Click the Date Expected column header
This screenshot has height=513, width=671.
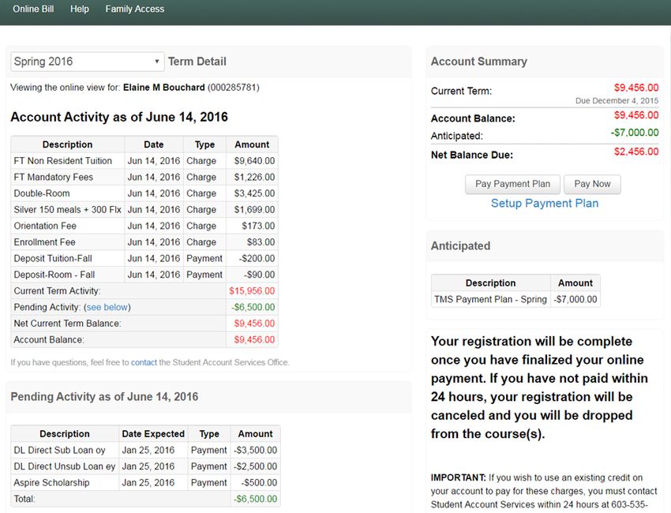(153, 434)
